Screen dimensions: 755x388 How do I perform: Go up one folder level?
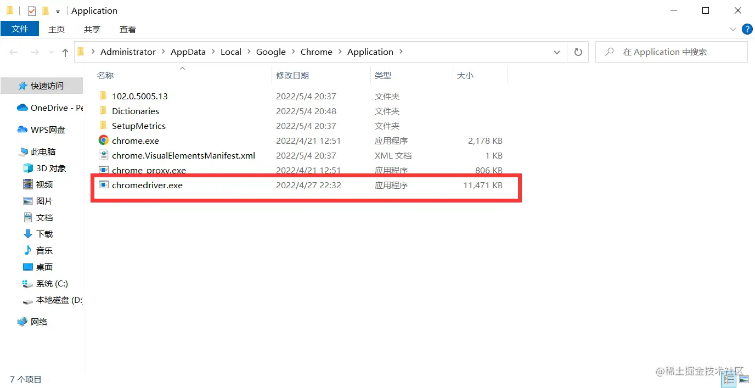click(x=65, y=52)
